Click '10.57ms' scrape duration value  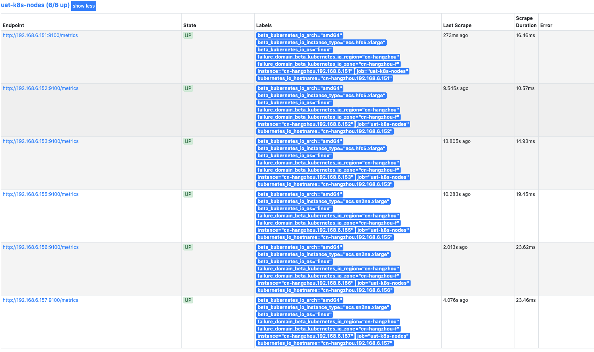[x=526, y=88]
